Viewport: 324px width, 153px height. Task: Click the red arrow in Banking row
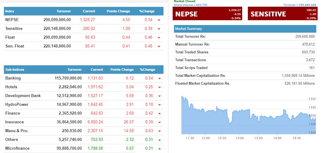click(159, 79)
